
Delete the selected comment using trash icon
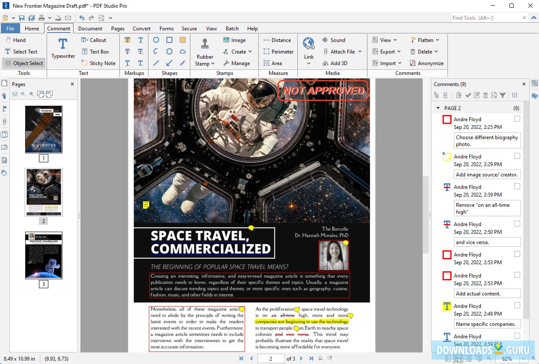click(486, 95)
